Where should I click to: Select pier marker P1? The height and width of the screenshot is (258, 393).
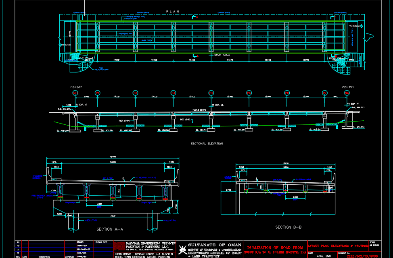[x=98, y=93]
